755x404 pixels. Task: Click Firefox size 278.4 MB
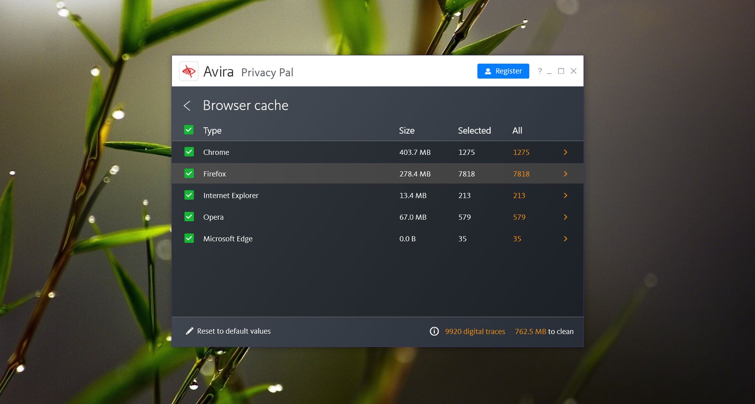click(x=415, y=174)
